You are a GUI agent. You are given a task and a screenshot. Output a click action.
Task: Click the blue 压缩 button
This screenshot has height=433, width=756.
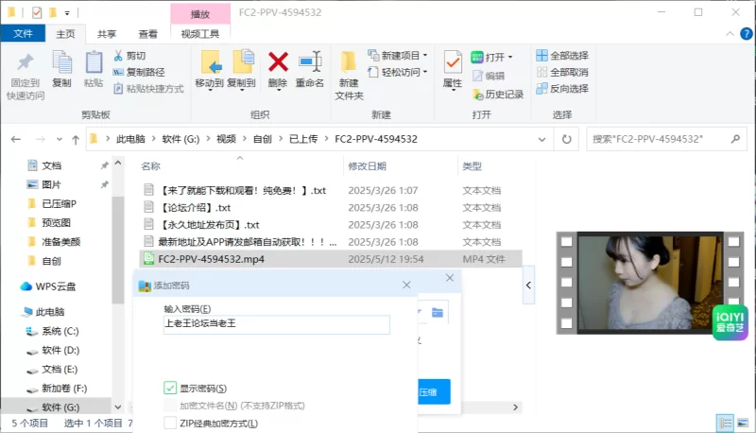click(434, 392)
